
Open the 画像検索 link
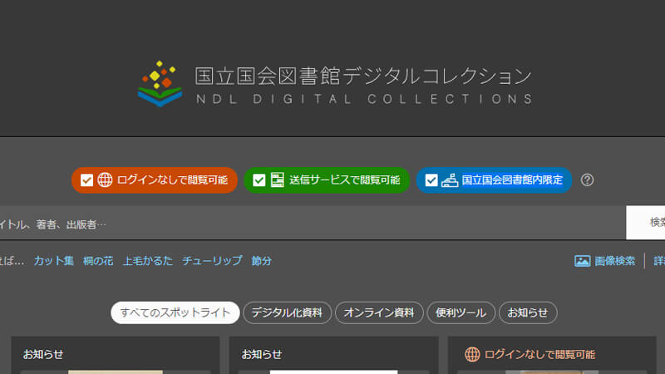click(614, 261)
